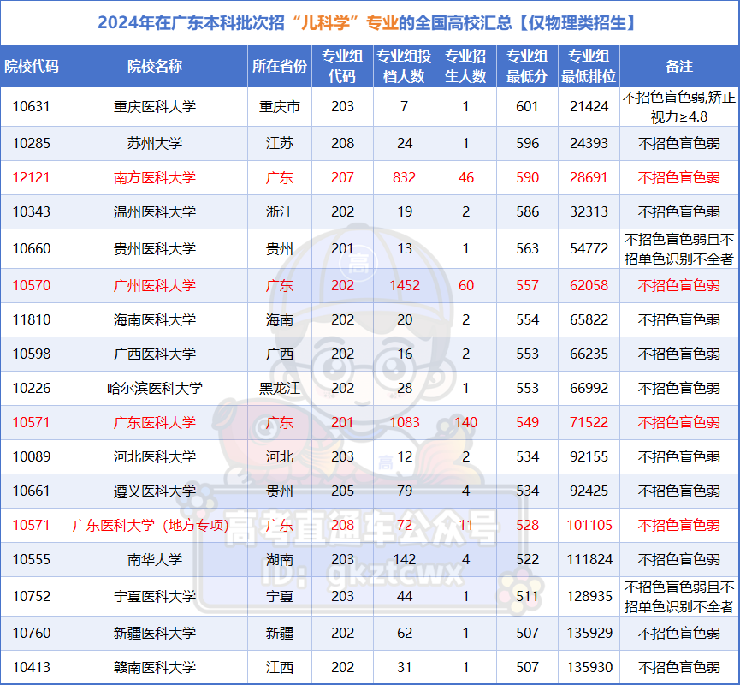The height and width of the screenshot is (685, 740).
Task: Click the enrollment count 1452
Action: 405,286
